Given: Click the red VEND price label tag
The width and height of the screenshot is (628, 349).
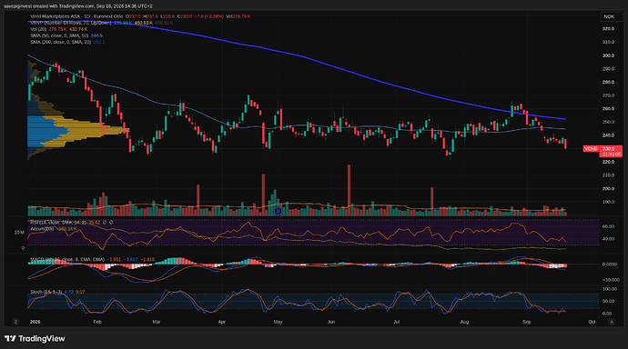Looking at the screenshot, I should [591, 149].
